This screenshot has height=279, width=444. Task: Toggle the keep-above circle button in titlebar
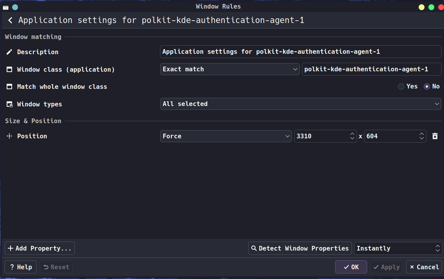coord(15,7)
